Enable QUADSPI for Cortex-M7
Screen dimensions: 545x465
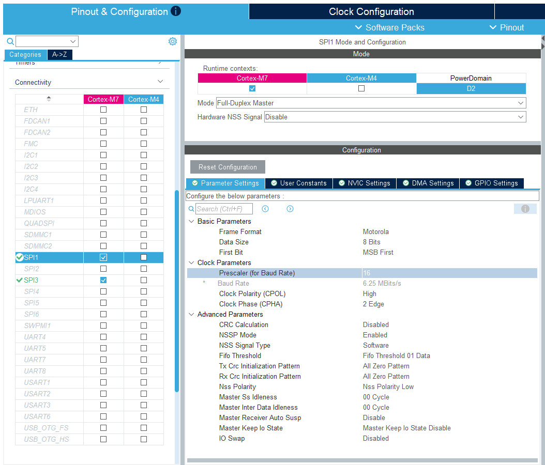[x=103, y=223]
